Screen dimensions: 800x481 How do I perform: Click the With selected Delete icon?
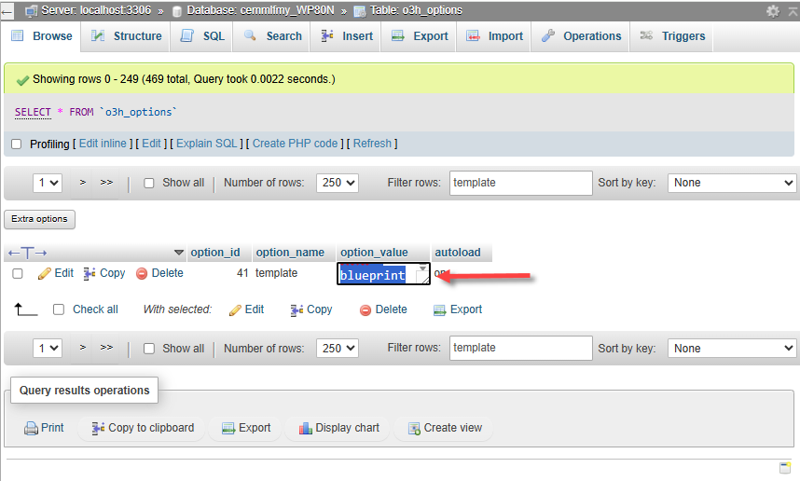point(366,310)
